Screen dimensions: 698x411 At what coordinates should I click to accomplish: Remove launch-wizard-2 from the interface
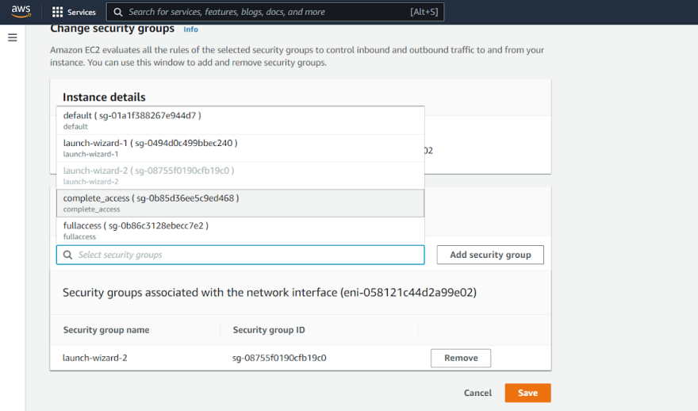coord(461,358)
